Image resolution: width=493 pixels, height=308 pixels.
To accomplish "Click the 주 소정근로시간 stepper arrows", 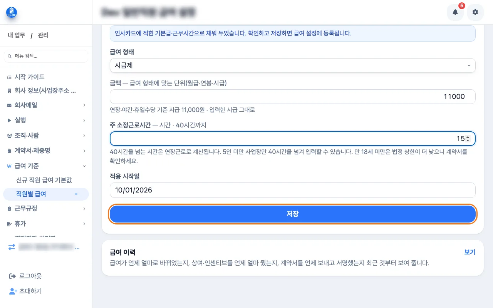I will point(468,139).
